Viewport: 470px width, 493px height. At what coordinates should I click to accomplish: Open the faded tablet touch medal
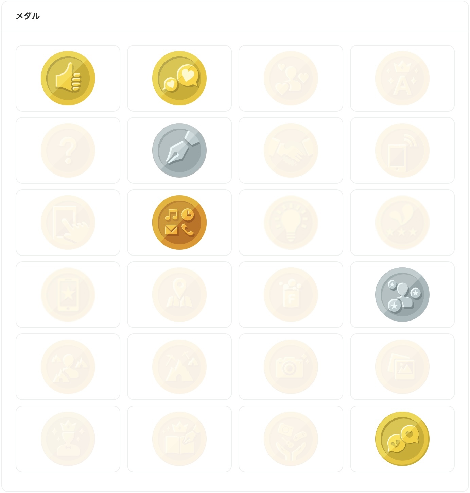[68, 223]
